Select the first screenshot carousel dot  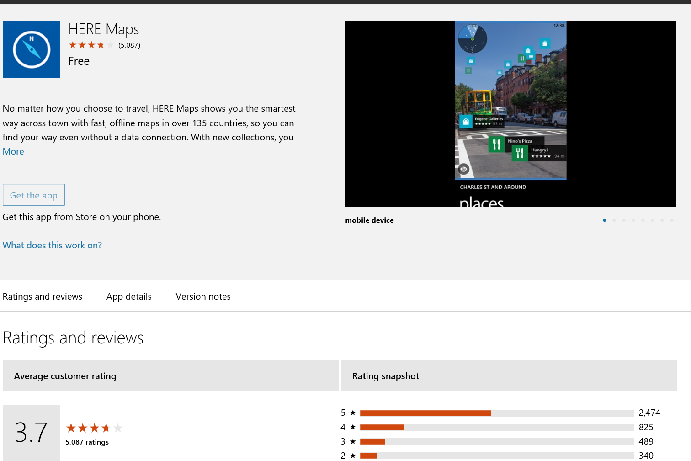pyautogui.click(x=605, y=220)
